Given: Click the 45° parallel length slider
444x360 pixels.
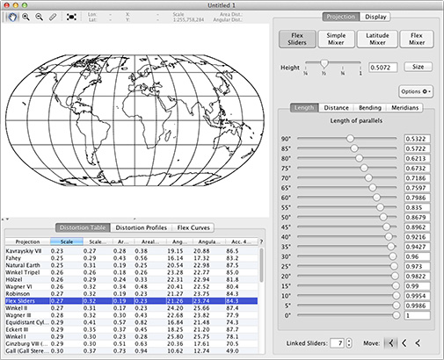Looking at the screenshot, I should pos(346,227).
